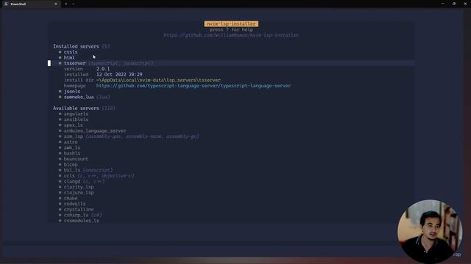Click the 'press ? for help' text
Viewport: 471px width, 264px height.
pyautogui.click(x=231, y=29)
